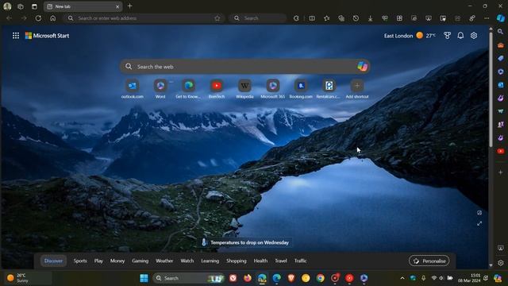Open Collections from the toolbar
Viewport: 508px width, 286px height.
coord(341,18)
